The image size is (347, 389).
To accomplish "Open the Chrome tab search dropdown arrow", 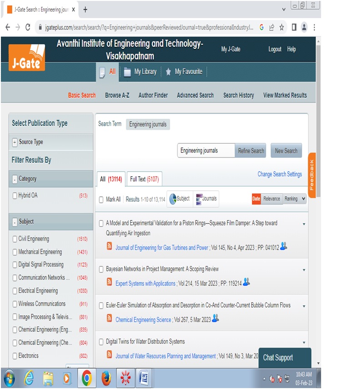I will tap(284, 10).
